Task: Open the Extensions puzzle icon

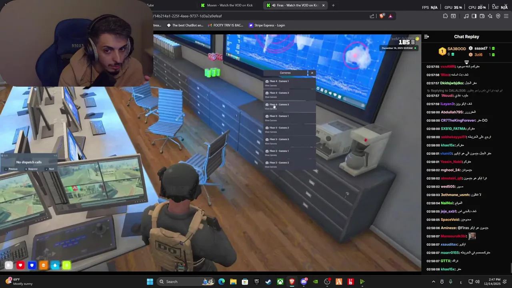Action: pyautogui.click(x=445, y=16)
